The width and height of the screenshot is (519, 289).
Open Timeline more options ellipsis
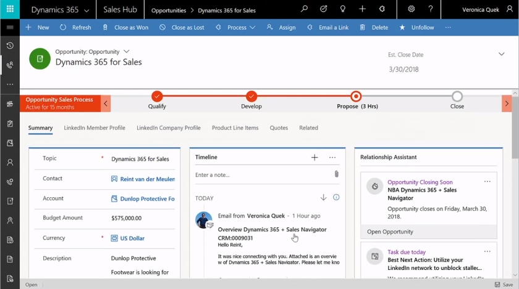click(x=332, y=158)
